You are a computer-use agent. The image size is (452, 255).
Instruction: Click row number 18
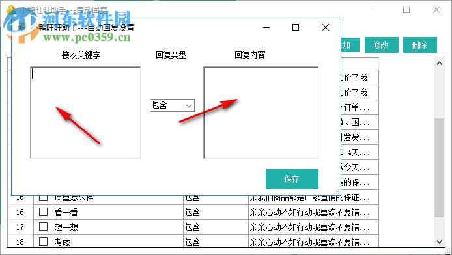pyautogui.click(x=20, y=241)
